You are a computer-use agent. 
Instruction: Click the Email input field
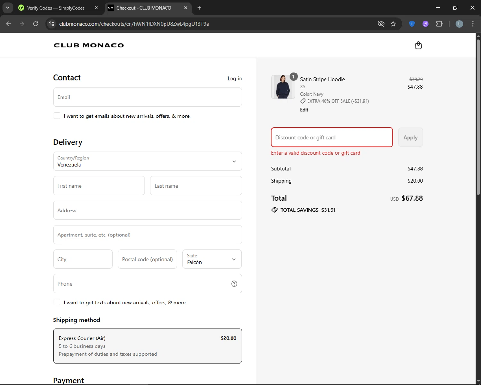pyautogui.click(x=148, y=97)
